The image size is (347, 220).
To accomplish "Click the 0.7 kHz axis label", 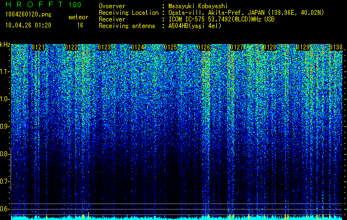I will 5,182.
